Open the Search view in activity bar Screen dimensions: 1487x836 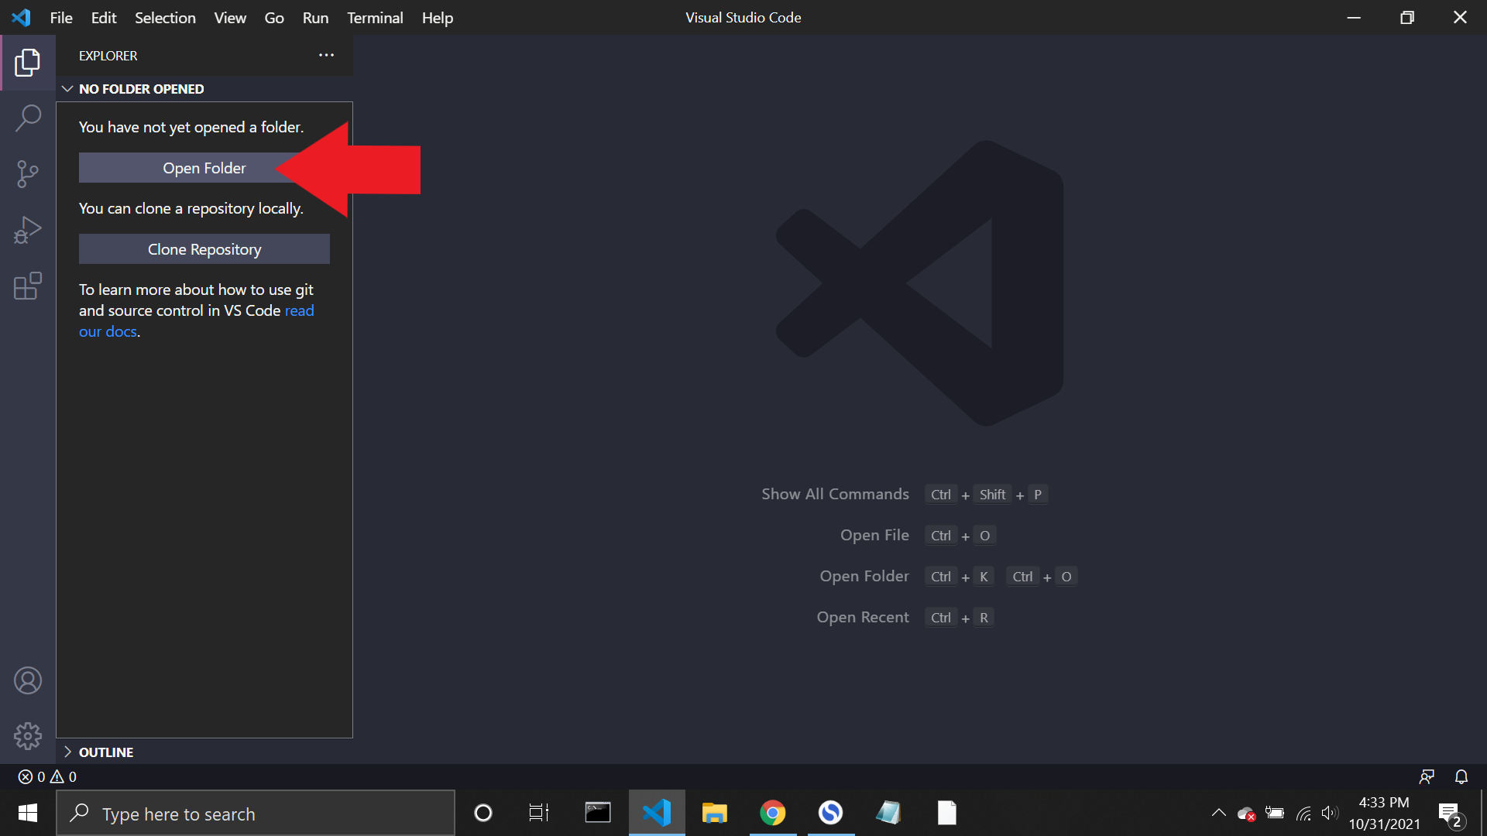28,118
